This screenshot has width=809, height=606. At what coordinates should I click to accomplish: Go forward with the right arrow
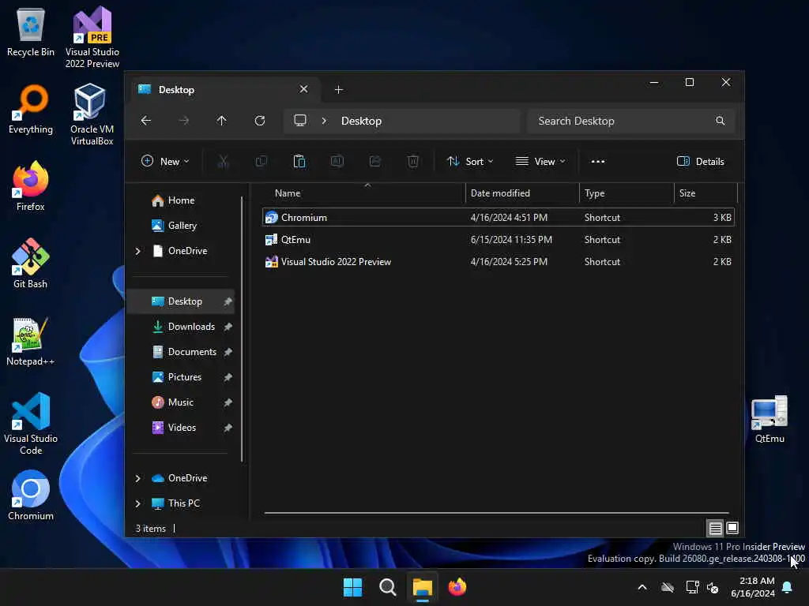click(183, 121)
